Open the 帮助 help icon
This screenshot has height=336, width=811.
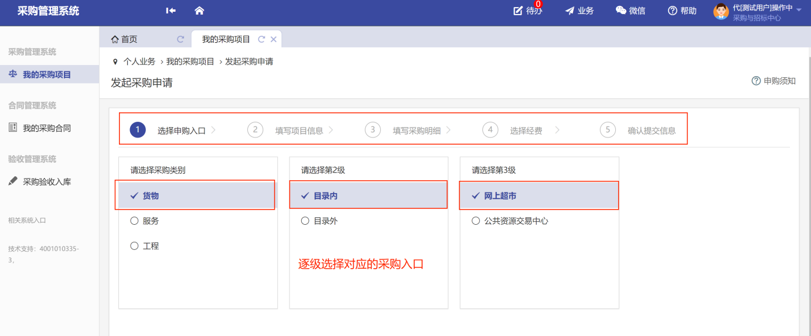coord(673,11)
